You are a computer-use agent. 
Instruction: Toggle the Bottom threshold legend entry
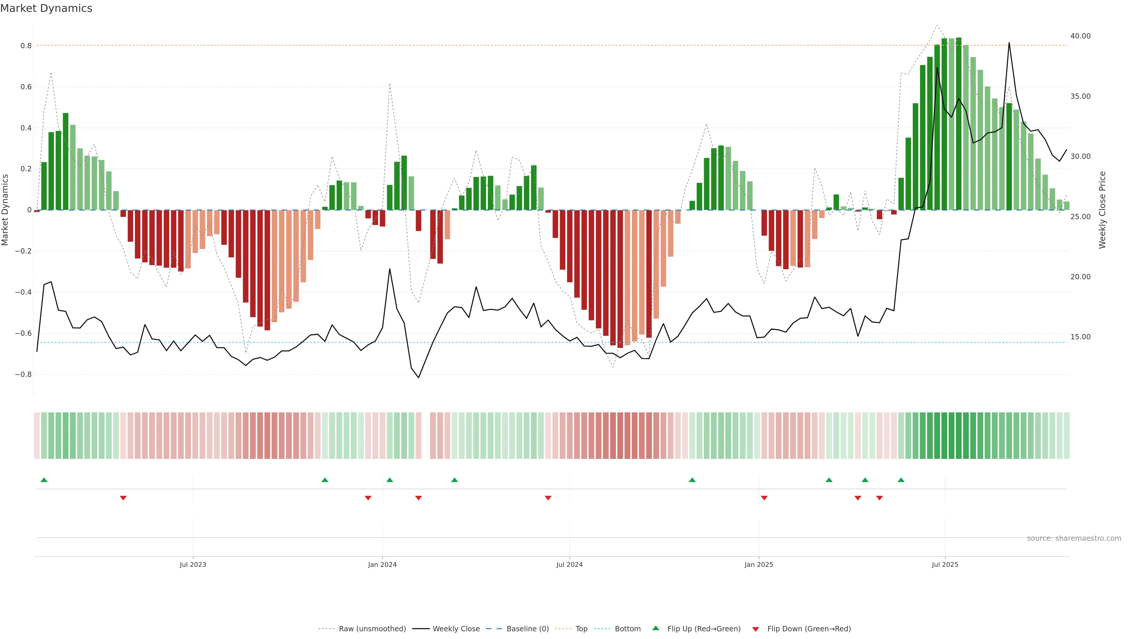627,628
